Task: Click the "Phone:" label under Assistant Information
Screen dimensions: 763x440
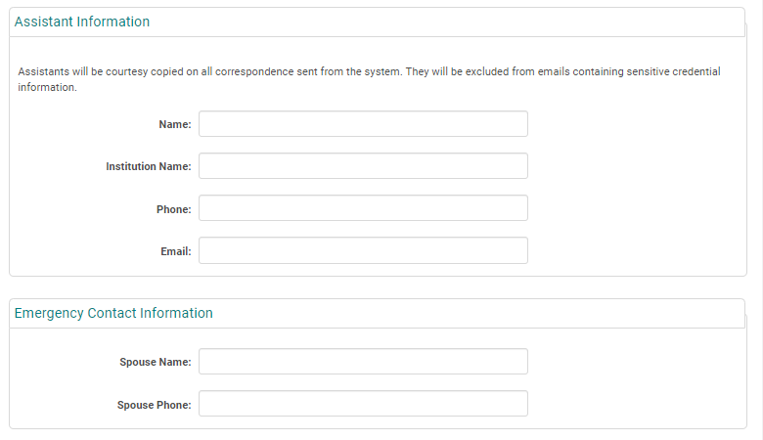Action: [173, 208]
